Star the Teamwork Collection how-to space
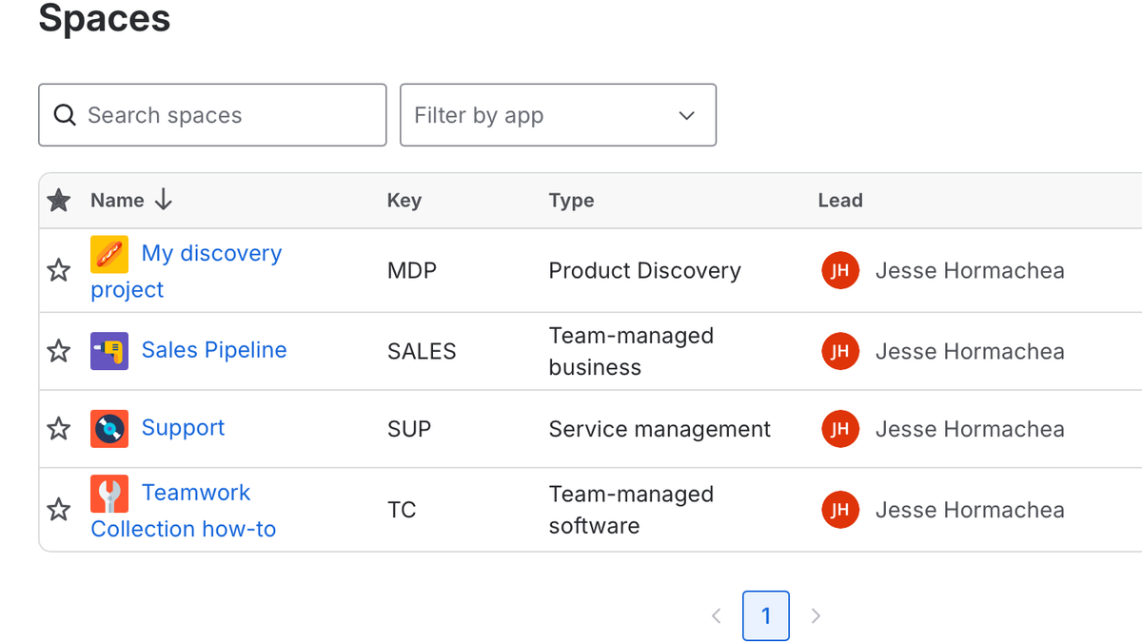The width and height of the screenshot is (1142, 642). pyautogui.click(x=59, y=510)
